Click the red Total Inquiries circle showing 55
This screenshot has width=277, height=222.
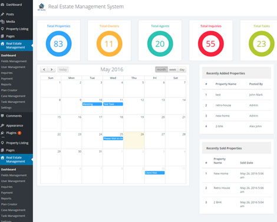(211, 44)
